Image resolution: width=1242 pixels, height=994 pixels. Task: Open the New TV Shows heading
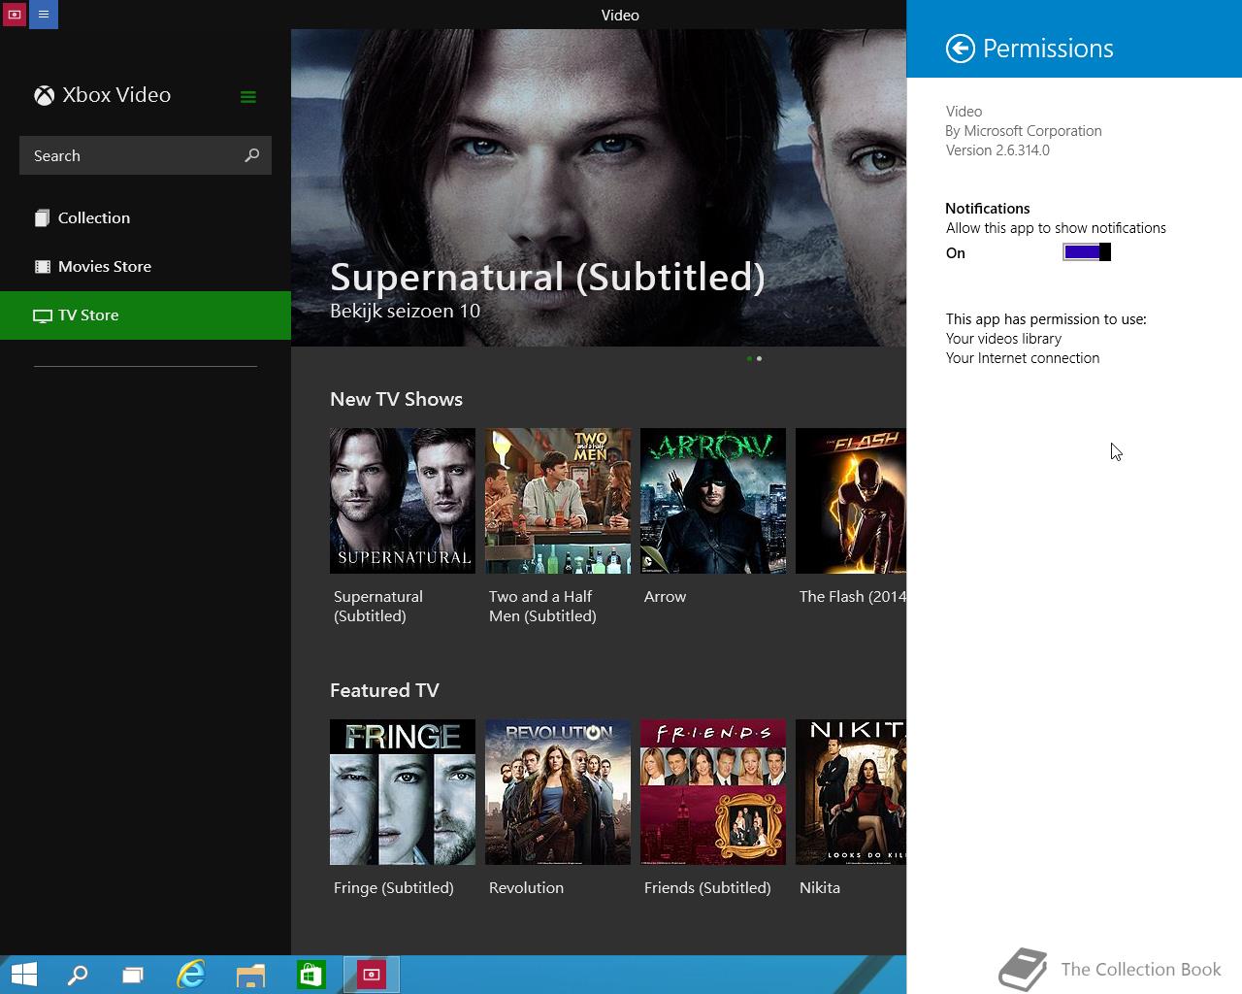[396, 399]
